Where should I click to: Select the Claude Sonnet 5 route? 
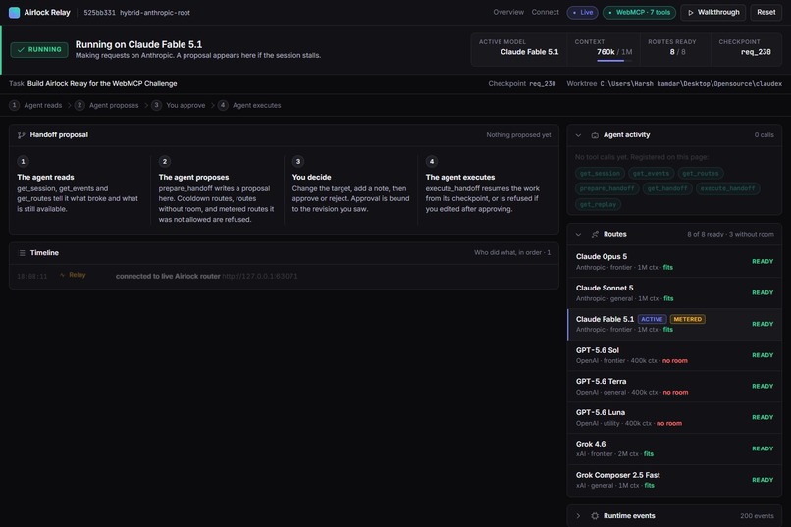pos(674,293)
